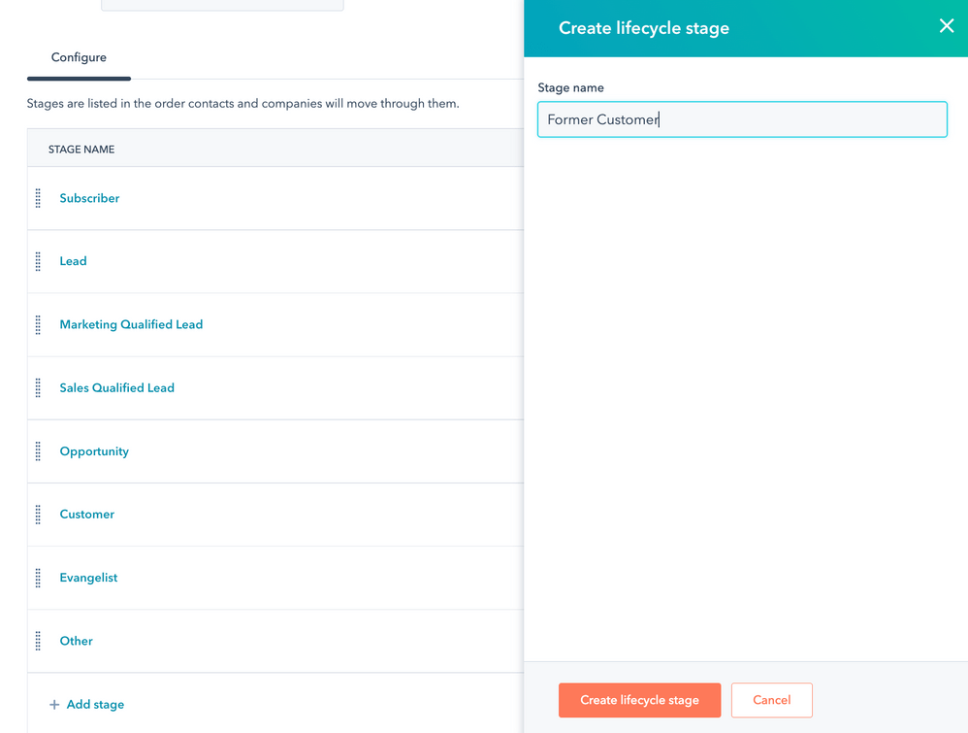Viewport: 968px width, 733px height.
Task: Click the 'Stages are listed in the order' description
Action: pos(242,104)
